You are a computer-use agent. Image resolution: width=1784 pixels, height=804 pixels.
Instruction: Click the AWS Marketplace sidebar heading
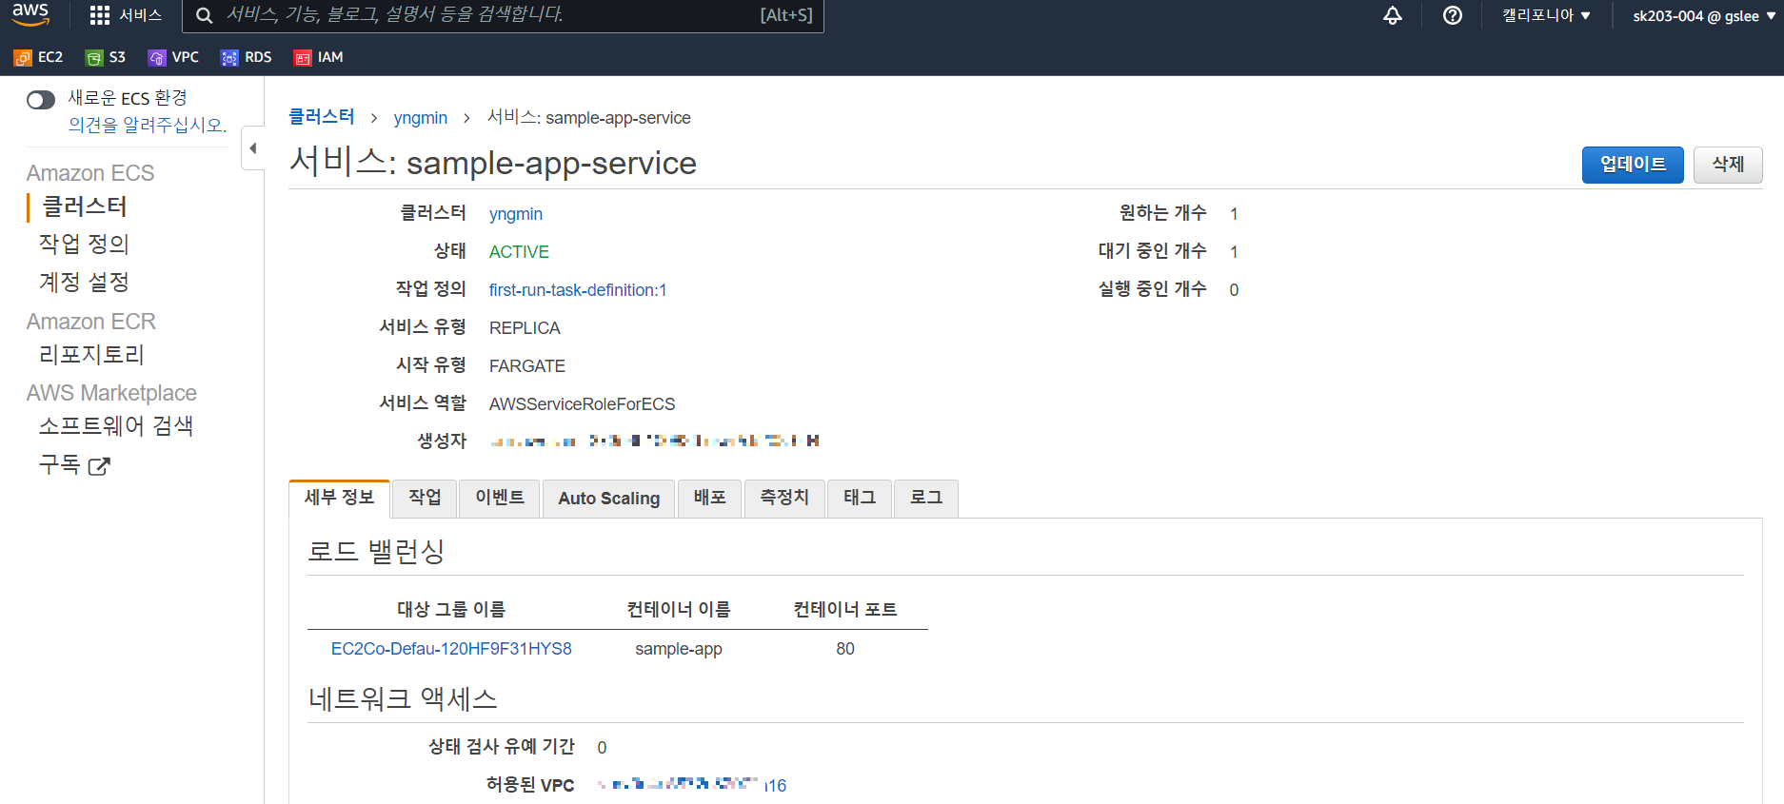[x=111, y=393]
